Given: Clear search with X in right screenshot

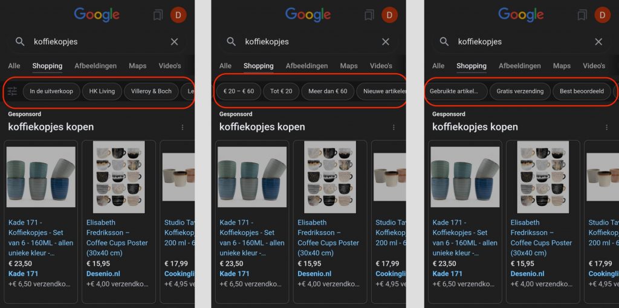Looking at the screenshot, I should click(598, 42).
